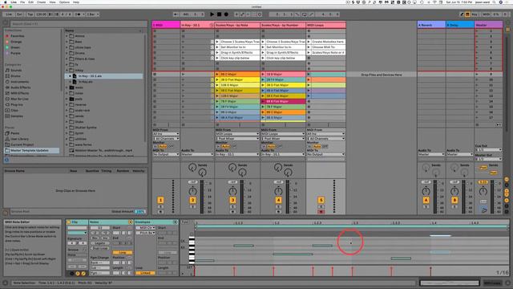Open Audio To dropdown on In Key track
513x289 pixels.
coord(197,154)
